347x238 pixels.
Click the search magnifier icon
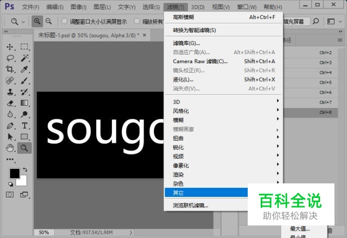316,21
